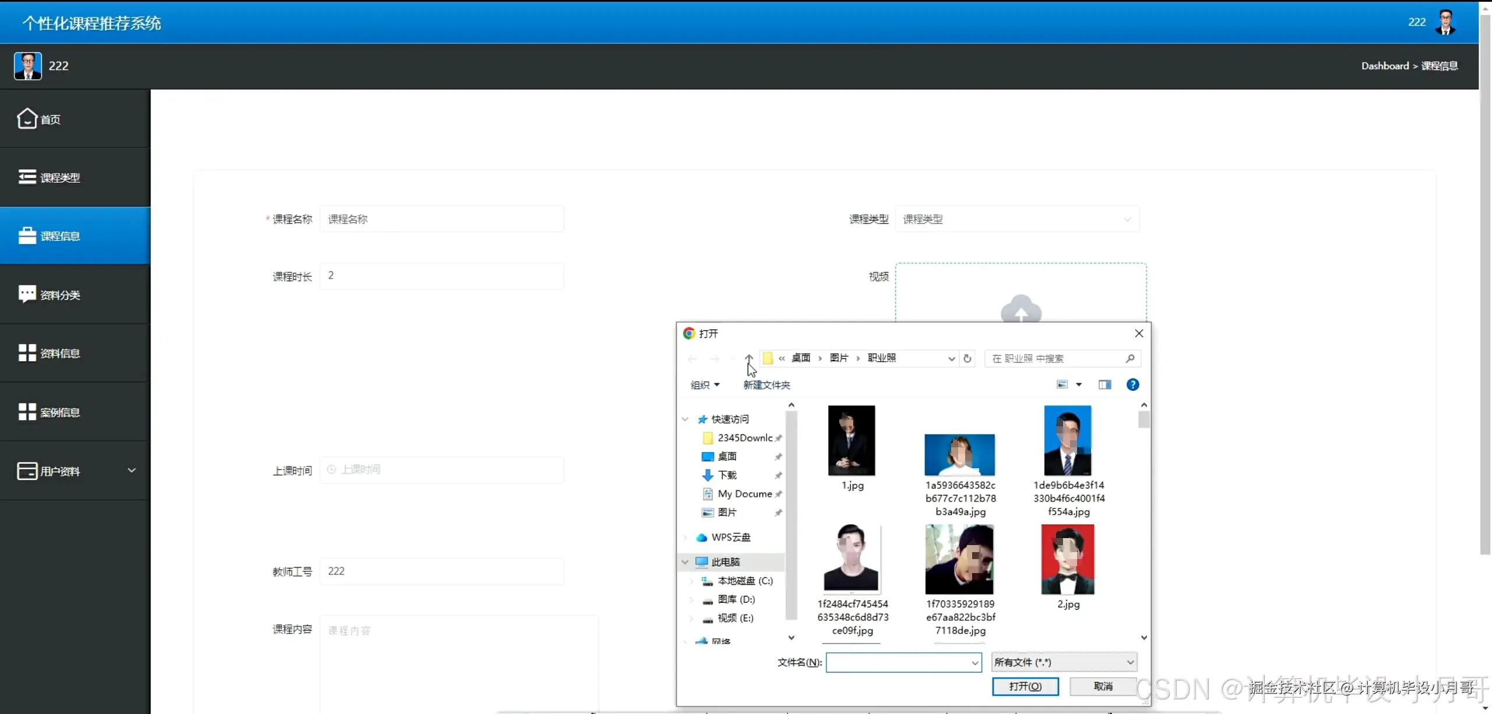Click the up-folder arrow in file dialog
This screenshot has width=1492, height=714.
(749, 358)
